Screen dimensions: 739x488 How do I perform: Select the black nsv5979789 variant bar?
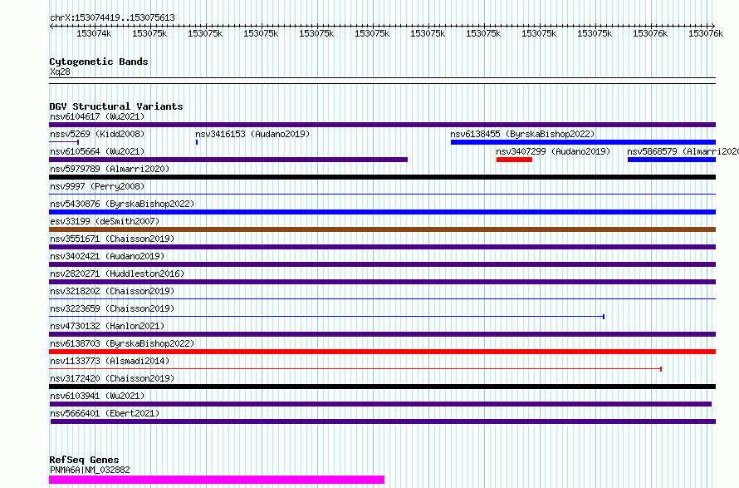(382, 177)
